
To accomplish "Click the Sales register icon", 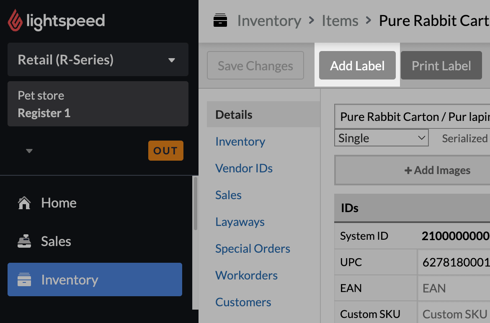I will (24, 241).
